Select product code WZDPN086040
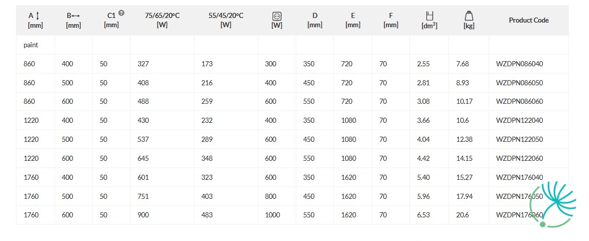This screenshot has height=241, width=589. [x=519, y=64]
